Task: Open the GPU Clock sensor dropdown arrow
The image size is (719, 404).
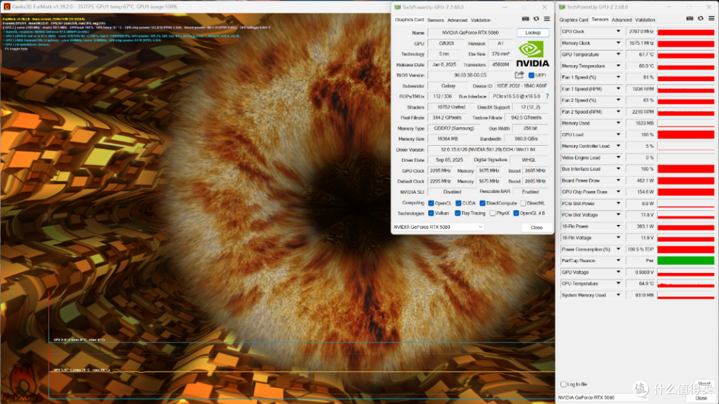Action: point(618,31)
